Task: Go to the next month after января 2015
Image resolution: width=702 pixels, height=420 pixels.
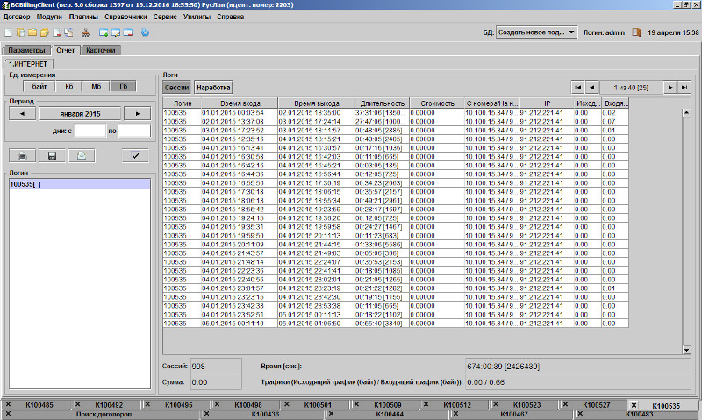Action: 136,113
